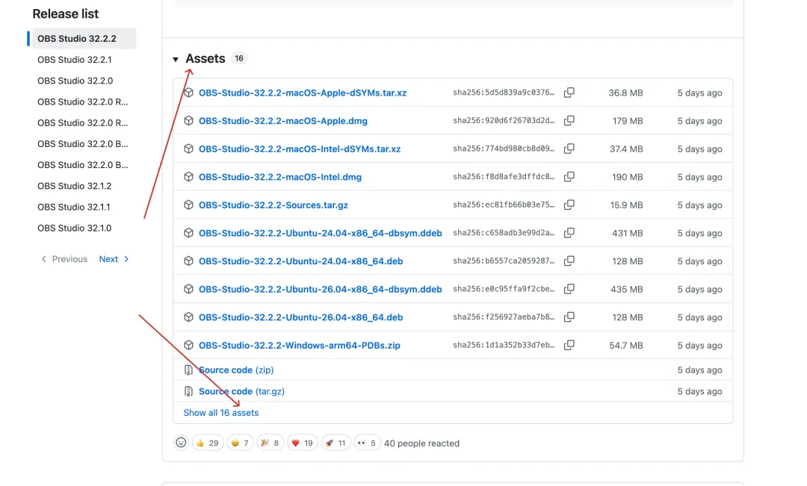This screenshot has width=807, height=486.
Task: Show all 16 assets
Action: click(220, 412)
